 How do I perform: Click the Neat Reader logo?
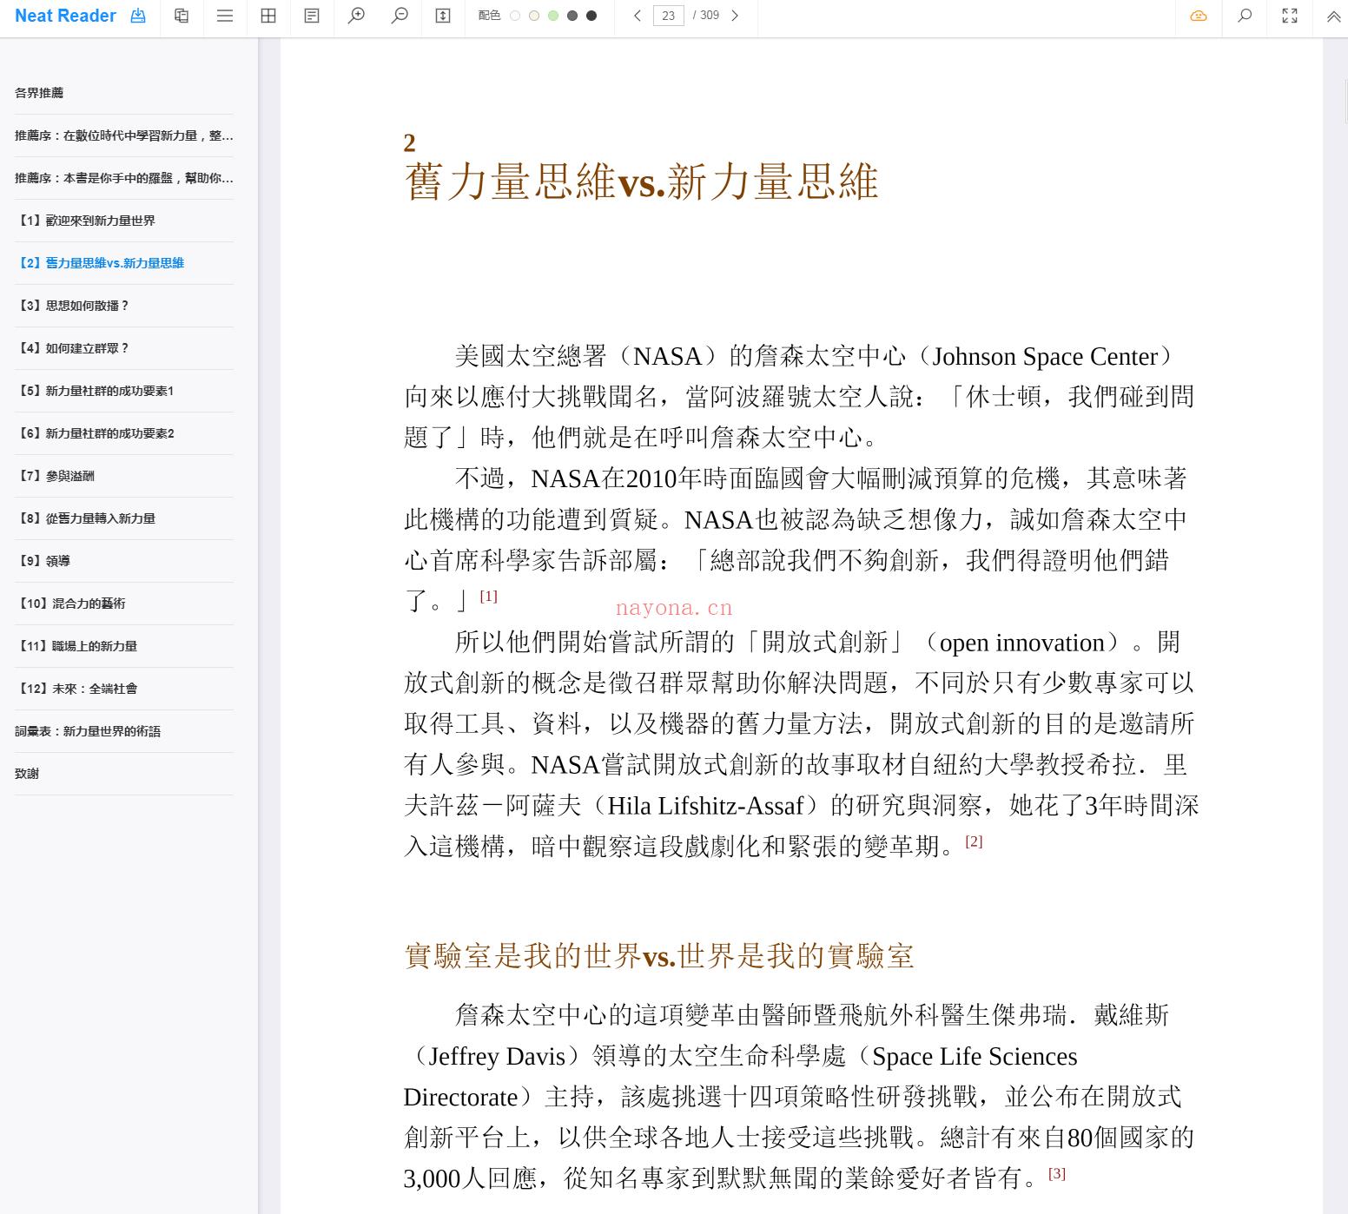click(65, 16)
